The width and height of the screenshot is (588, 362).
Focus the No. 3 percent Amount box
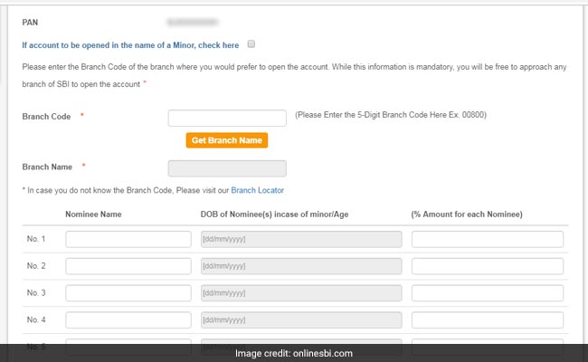(x=487, y=293)
